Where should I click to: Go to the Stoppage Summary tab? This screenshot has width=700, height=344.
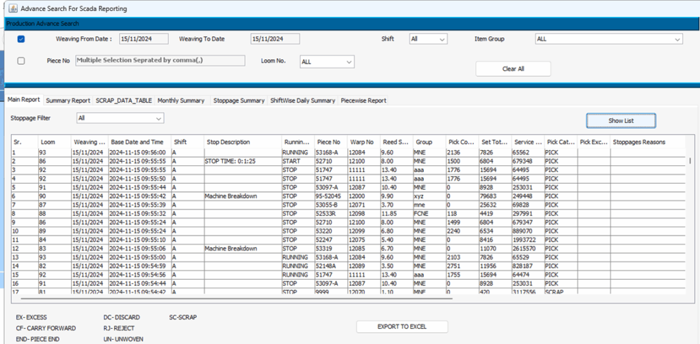pos(239,100)
